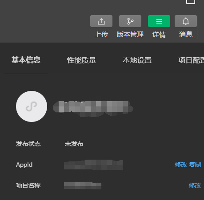Click the window square icon at top
The height and width of the screenshot is (200, 204).
(x=191, y=1)
